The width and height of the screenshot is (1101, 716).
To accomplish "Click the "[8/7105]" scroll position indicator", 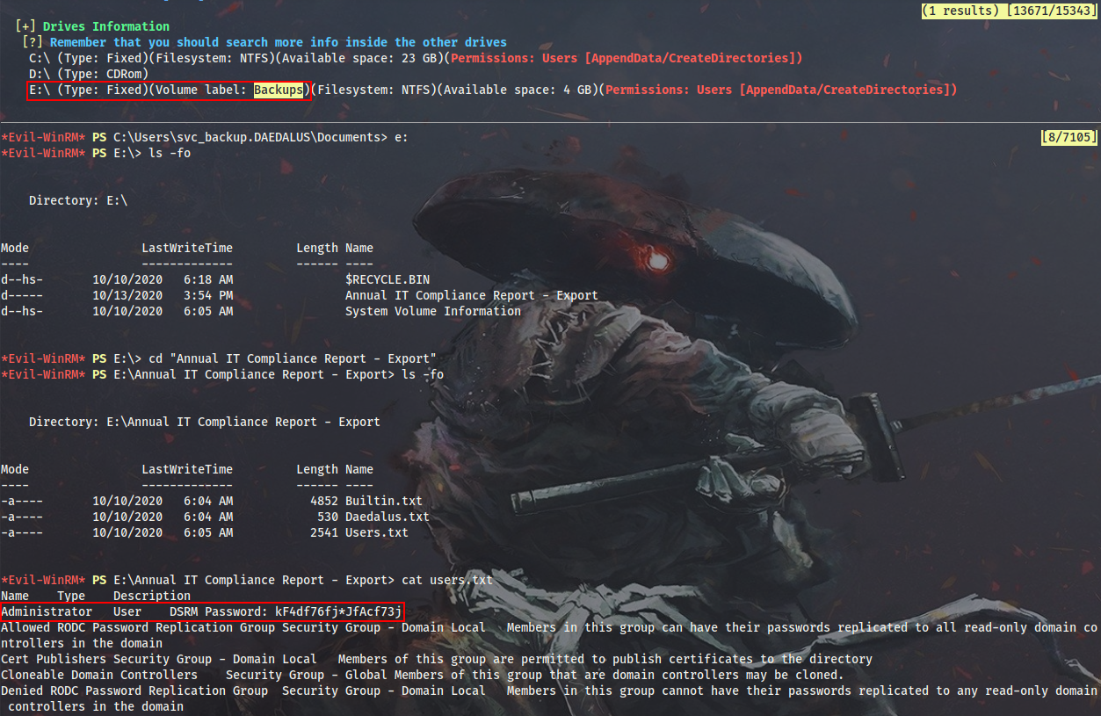I will point(1068,137).
